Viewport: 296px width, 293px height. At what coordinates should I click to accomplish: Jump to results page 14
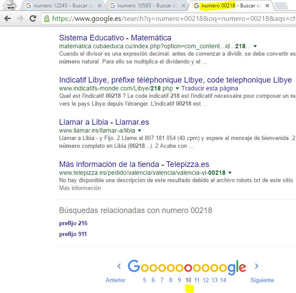tap(223, 280)
